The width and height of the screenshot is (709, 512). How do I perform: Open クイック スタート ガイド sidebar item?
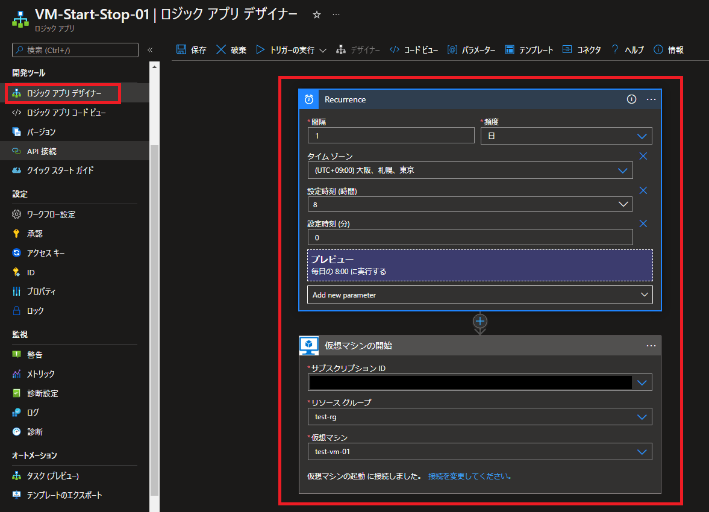[x=75, y=170]
